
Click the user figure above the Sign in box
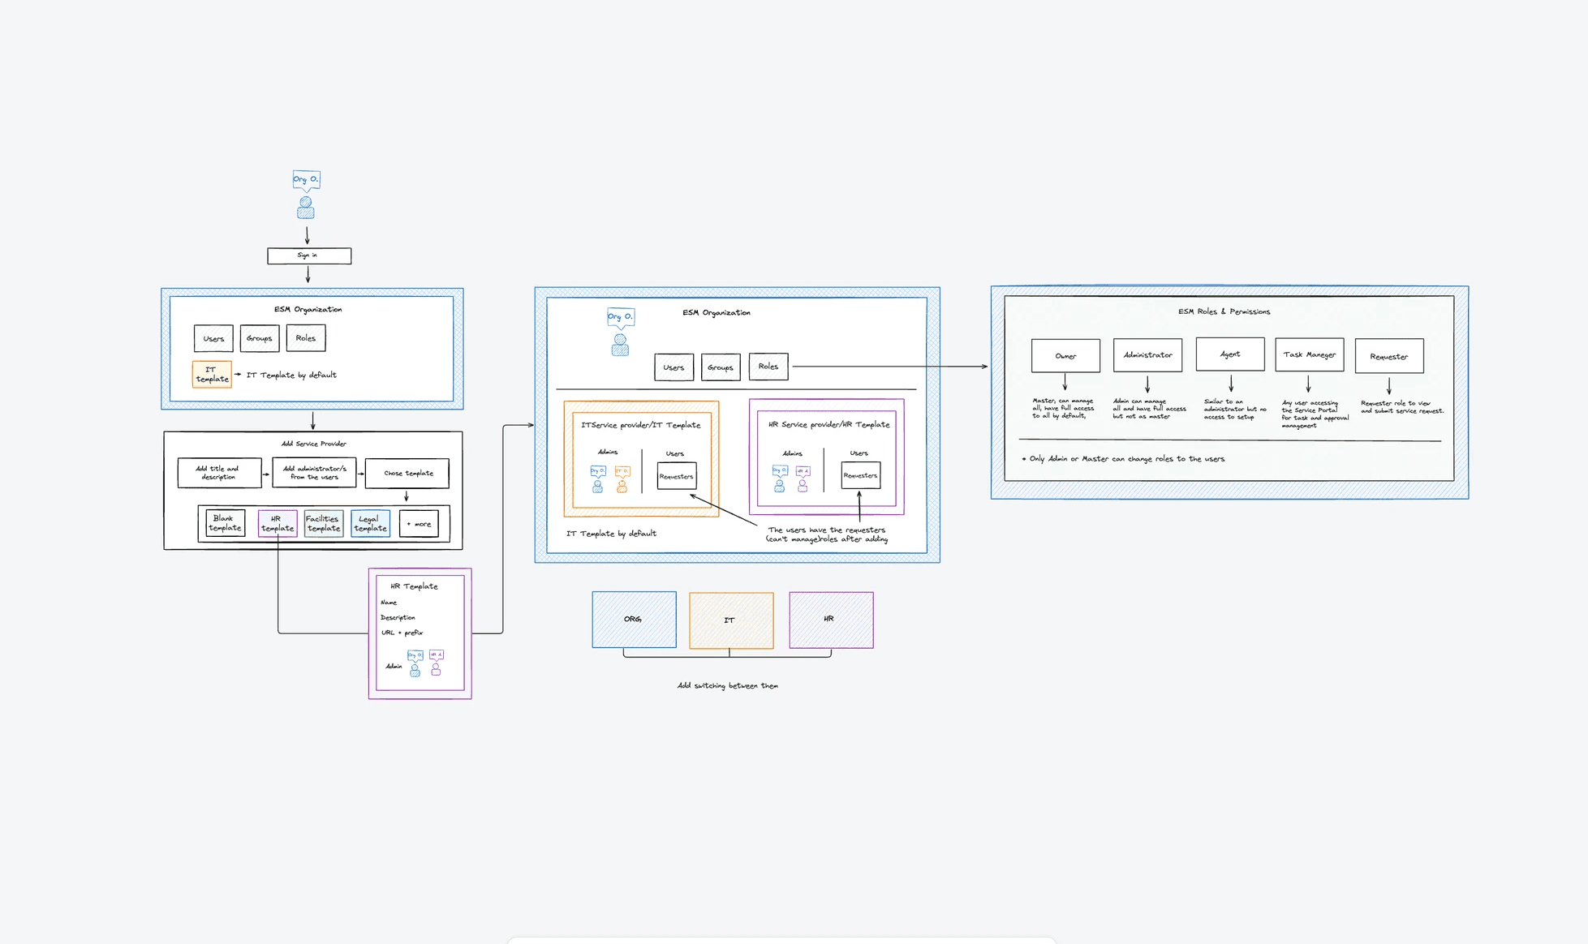click(x=306, y=208)
